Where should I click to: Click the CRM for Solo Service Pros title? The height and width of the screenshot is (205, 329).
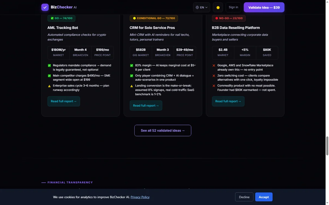[152, 28]
